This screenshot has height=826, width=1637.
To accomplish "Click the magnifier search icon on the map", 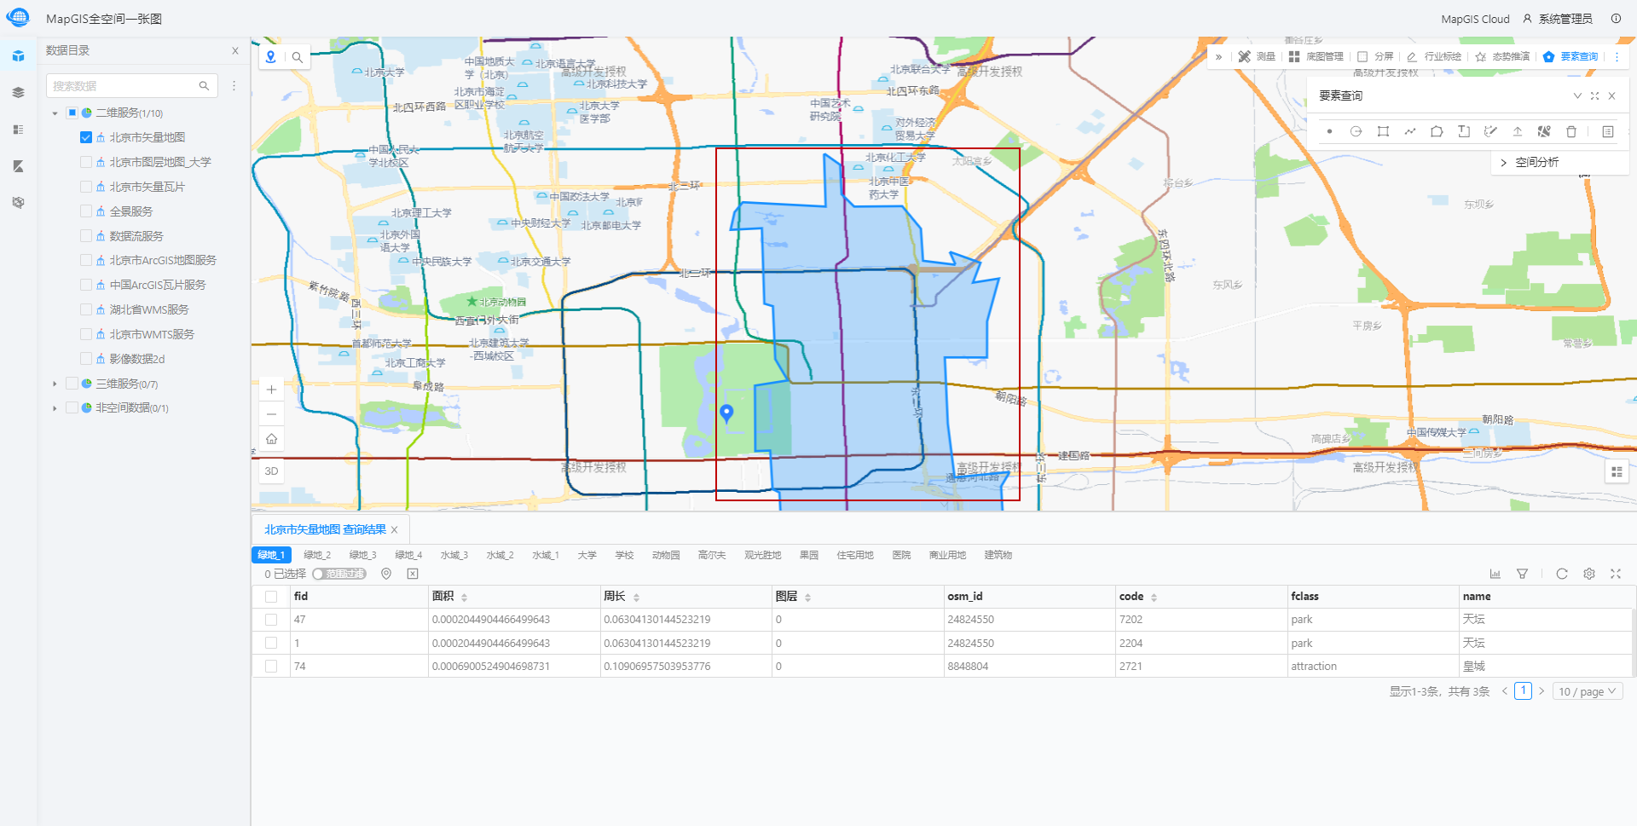I will point(298,57).
